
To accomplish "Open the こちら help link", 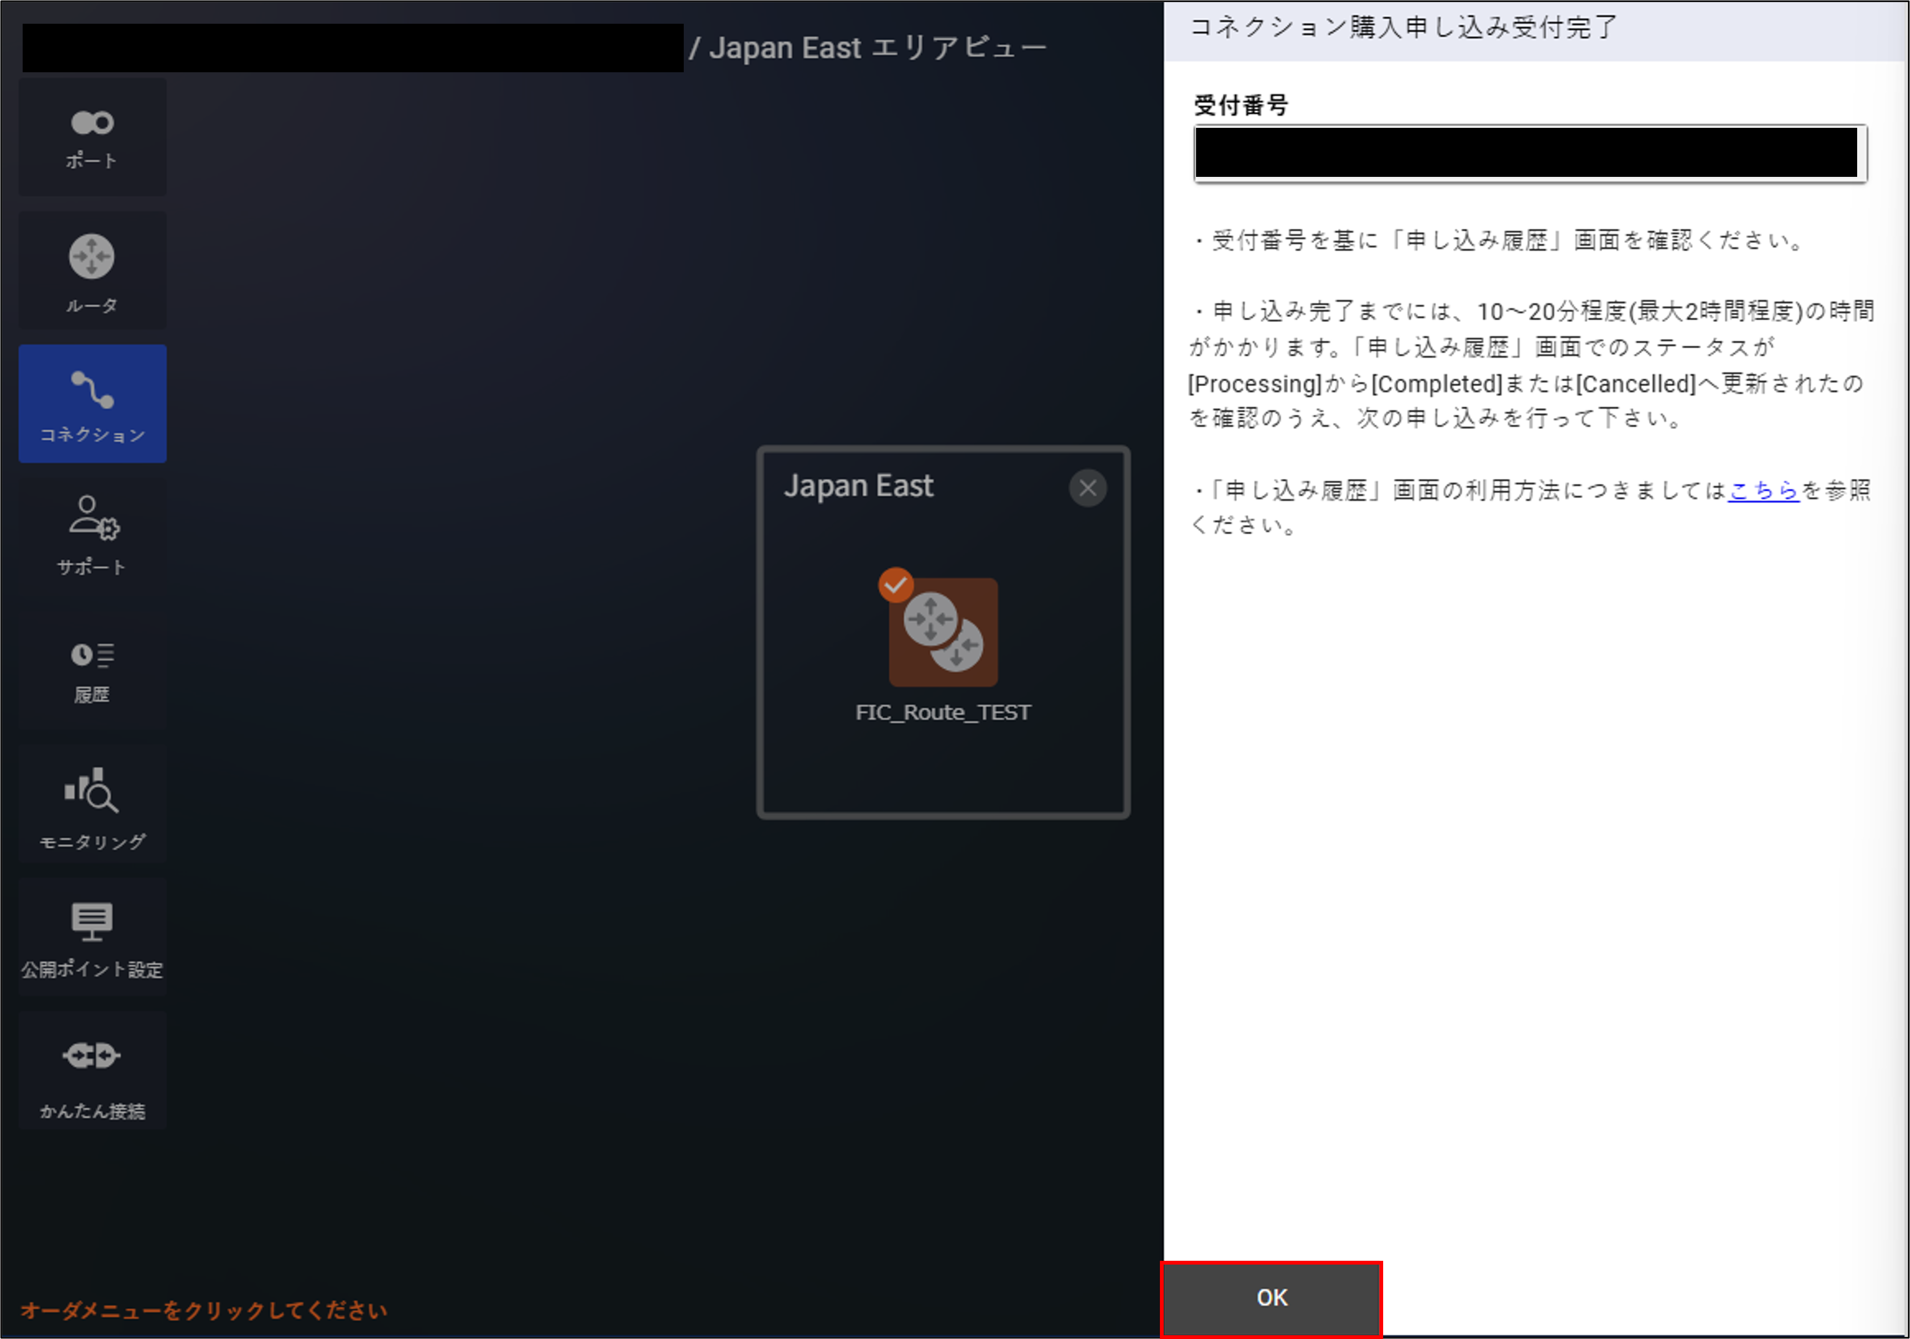I will click(1763, 491).
